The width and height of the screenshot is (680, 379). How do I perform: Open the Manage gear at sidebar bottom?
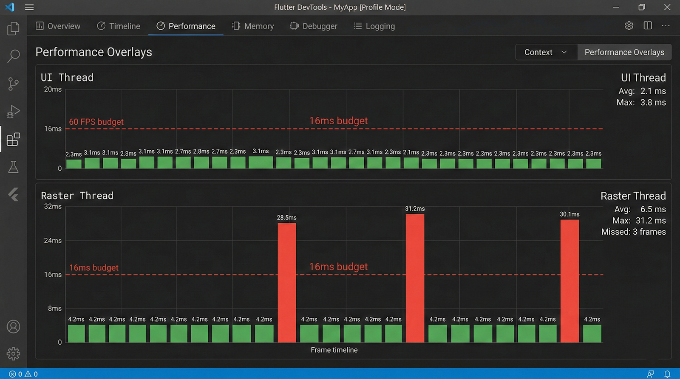pos(13,354)
